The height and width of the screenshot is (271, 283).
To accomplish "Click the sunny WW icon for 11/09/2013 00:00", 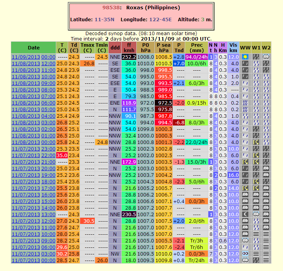I will (245, 57).
